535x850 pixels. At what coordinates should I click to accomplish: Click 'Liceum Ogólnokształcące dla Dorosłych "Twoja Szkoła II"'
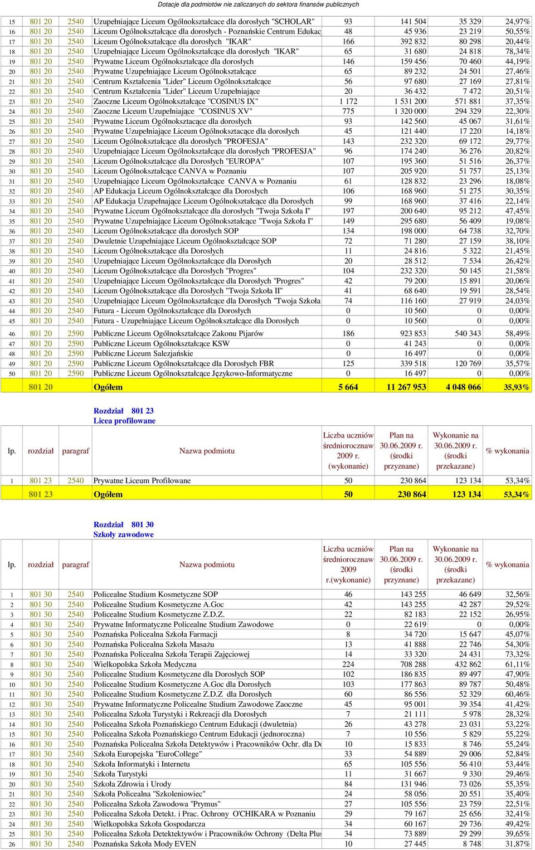(x=188, y=290)
